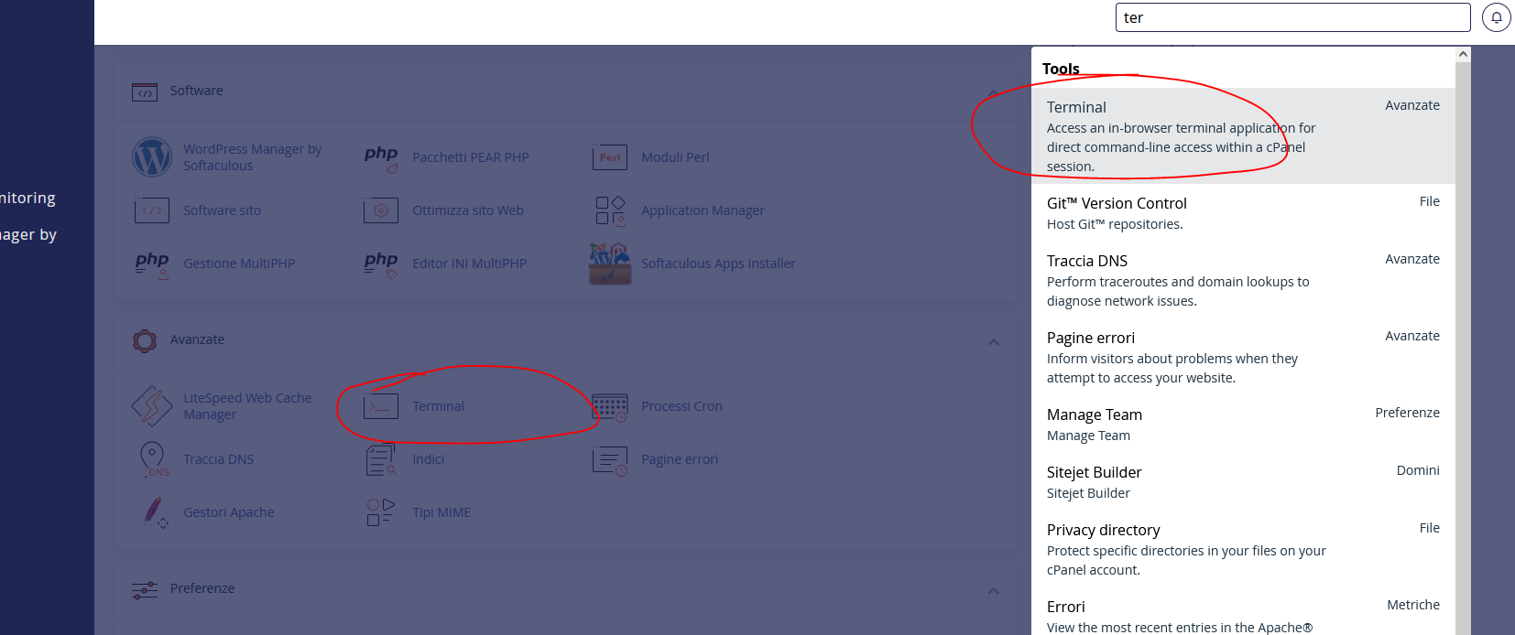Open Software sito link
This screenshot has height=635, width=1515.
[222, 210]
